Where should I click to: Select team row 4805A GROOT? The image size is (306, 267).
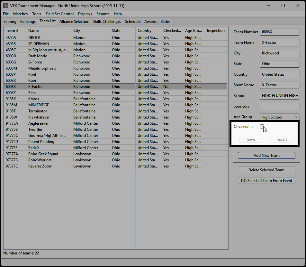click(115, 38)
